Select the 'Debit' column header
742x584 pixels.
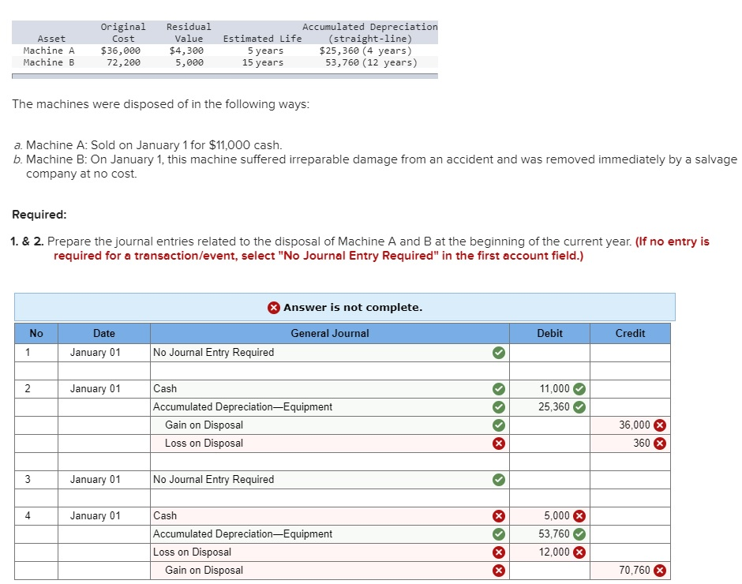click(x=549, y=333)
